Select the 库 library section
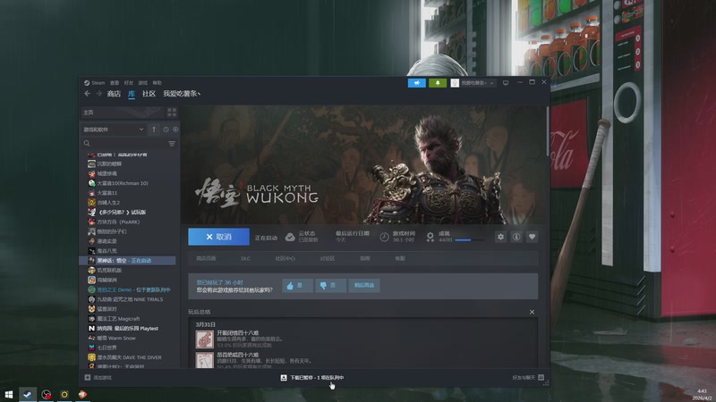 [x=132, y=94]
